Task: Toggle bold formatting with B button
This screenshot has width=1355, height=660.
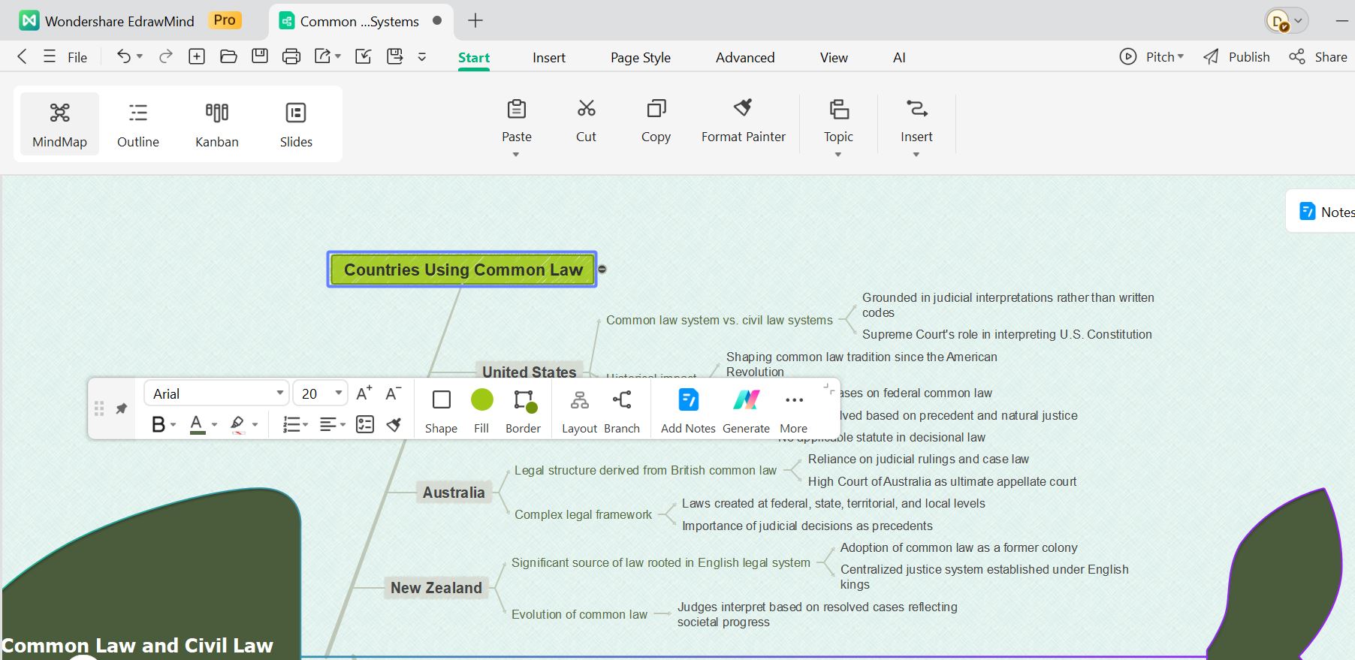Action: [x=158, y=424]
